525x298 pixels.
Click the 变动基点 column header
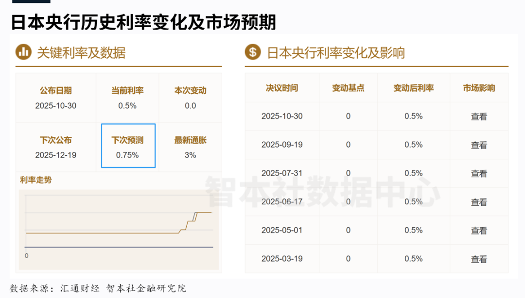[x=348, y=88]
